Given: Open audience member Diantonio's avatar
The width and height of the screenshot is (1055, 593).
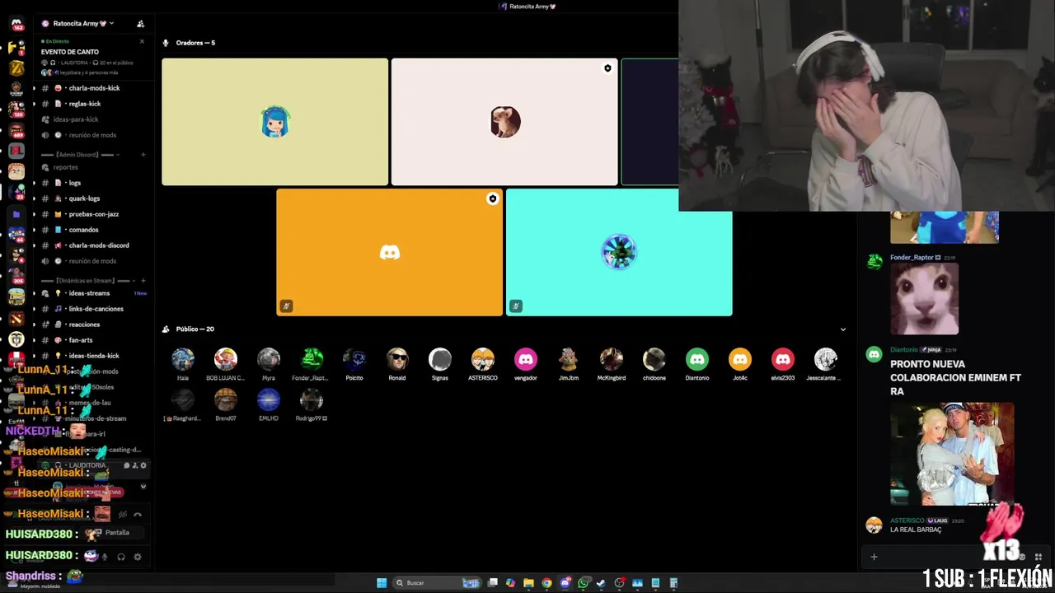Looking at the screenshot, I should click(x=697, y=359).
